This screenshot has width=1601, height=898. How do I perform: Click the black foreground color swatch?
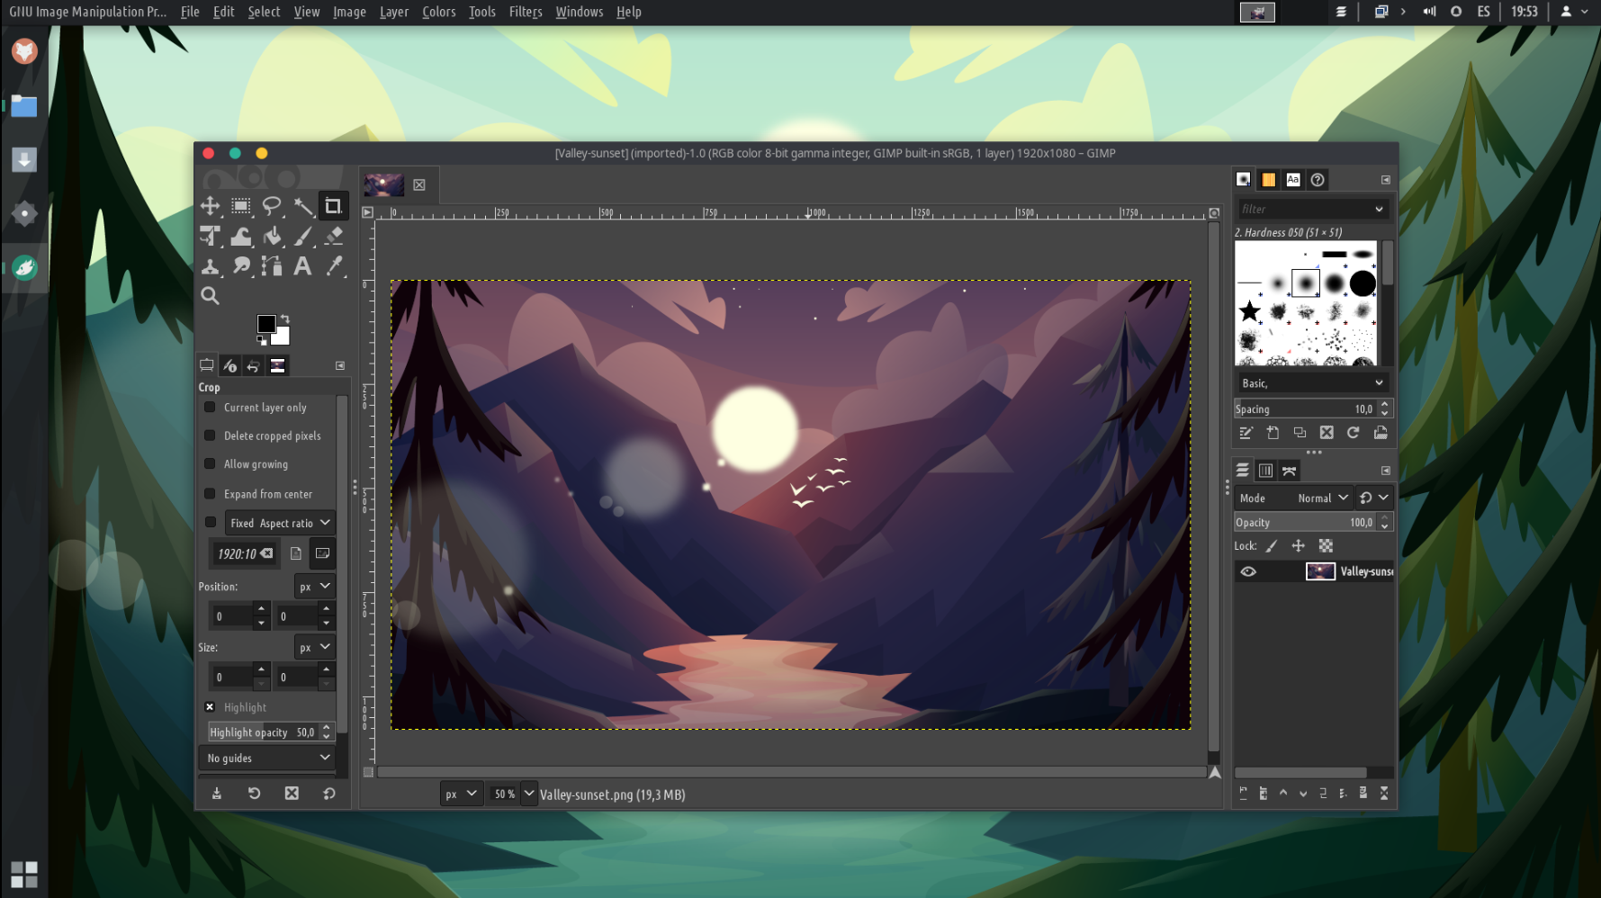click(265, 324)
